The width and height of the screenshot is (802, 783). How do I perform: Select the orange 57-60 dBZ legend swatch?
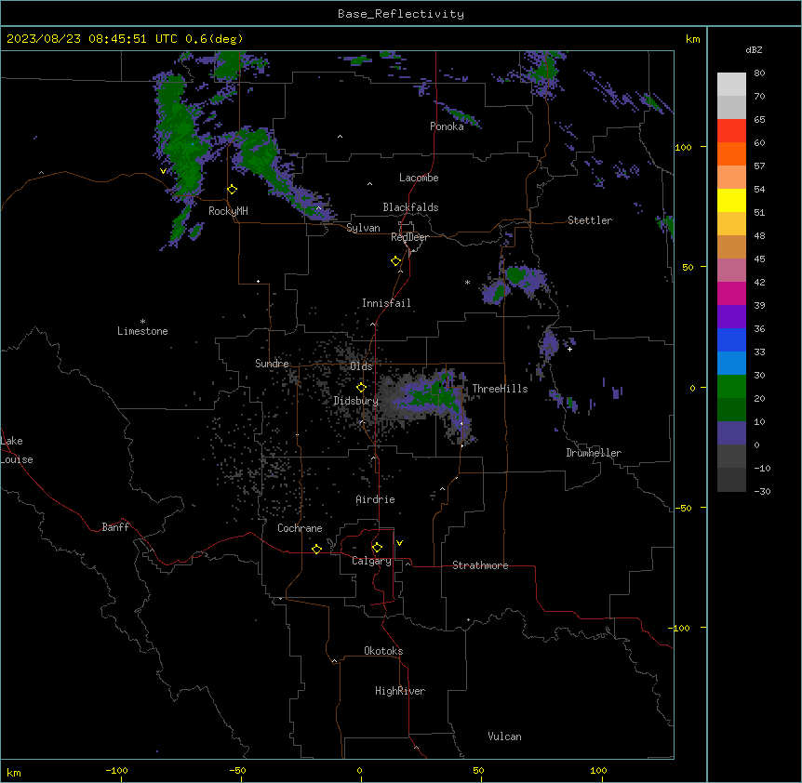[x=731, y=153]
